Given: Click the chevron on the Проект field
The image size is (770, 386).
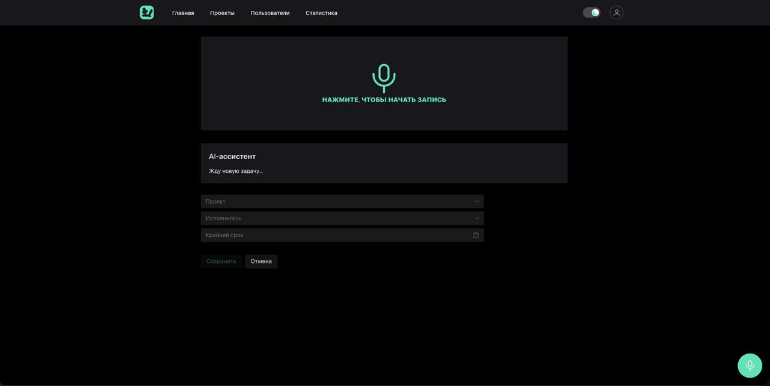Looking at the screenshot, I should coord(476,201).
